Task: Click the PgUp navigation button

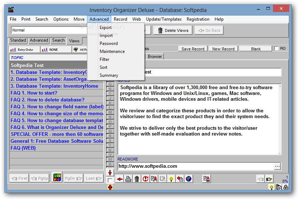Action: click(39, 179)
